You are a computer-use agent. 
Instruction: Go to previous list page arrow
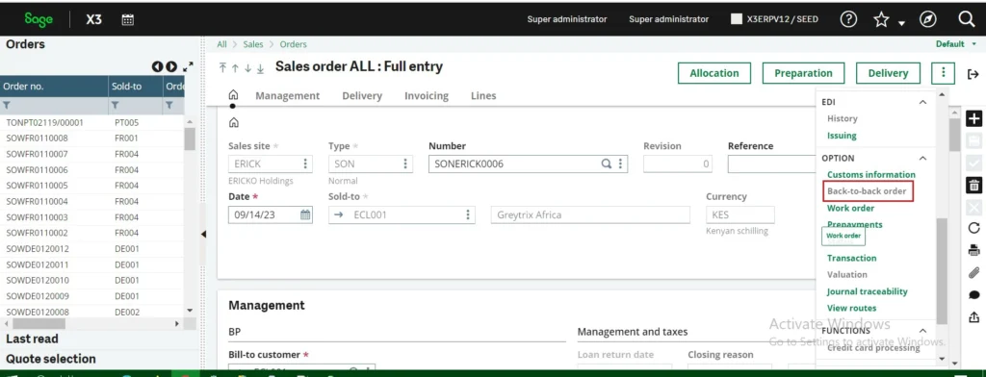[157, 66]
